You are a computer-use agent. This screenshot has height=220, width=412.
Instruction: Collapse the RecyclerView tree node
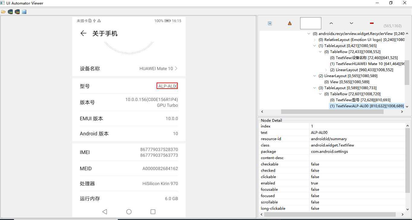pyautogui.click(x=309, y=34)
